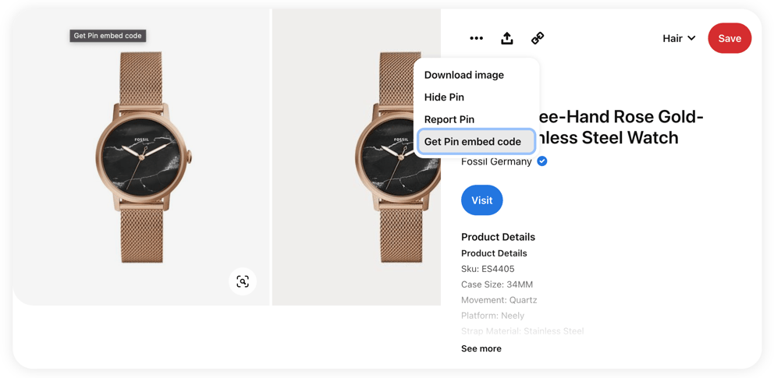Expand the Hair board dropdown
Viewport: 774px width, 378px height.
(x=680, y=38)
